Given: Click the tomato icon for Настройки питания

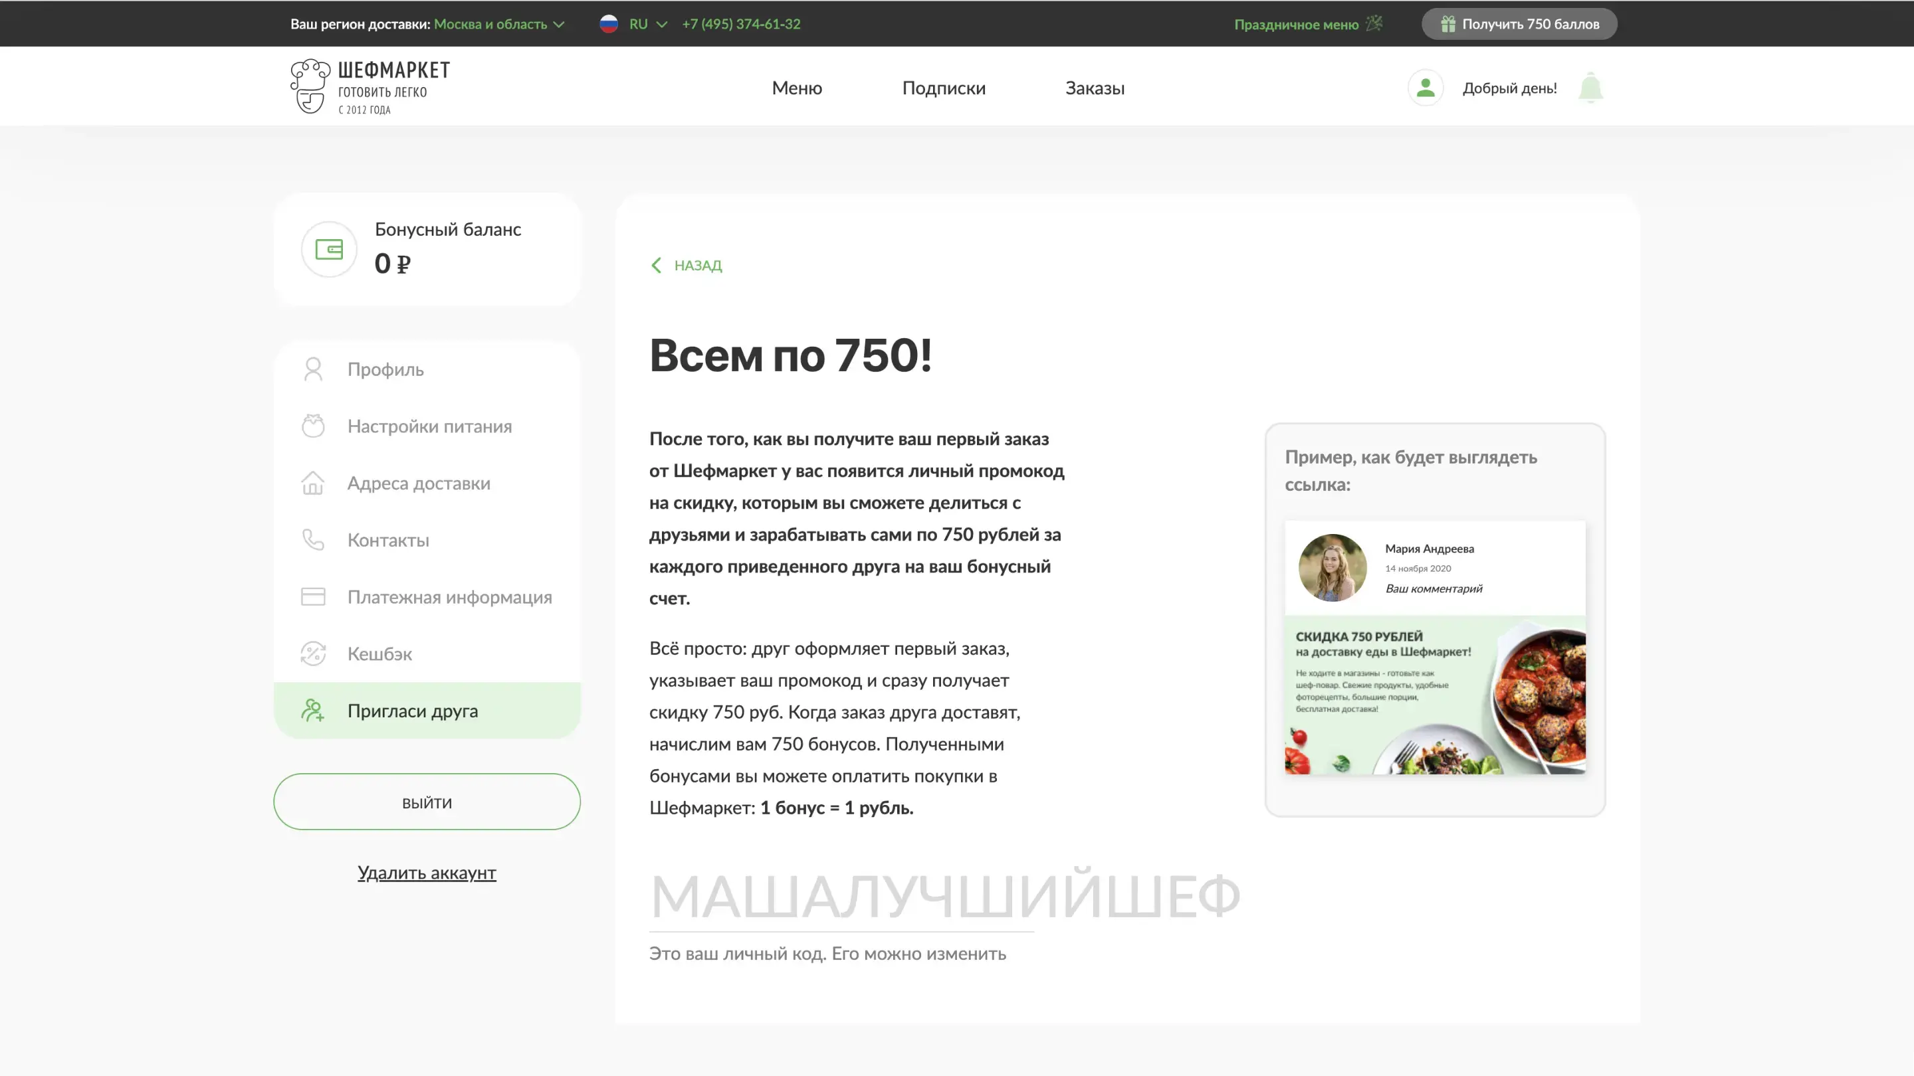Looking at the screenshot, I should 313,426.
